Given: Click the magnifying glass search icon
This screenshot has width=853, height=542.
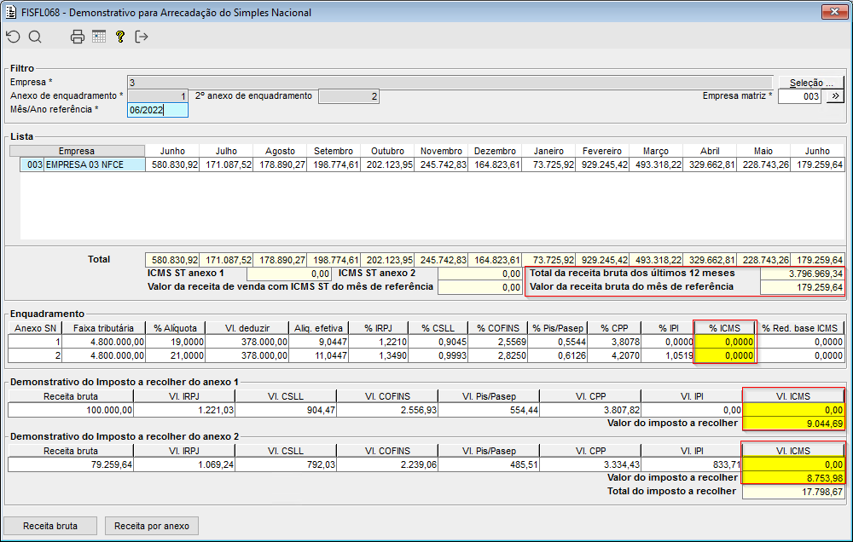Looking at the screenshot, I should click(35, 37).
